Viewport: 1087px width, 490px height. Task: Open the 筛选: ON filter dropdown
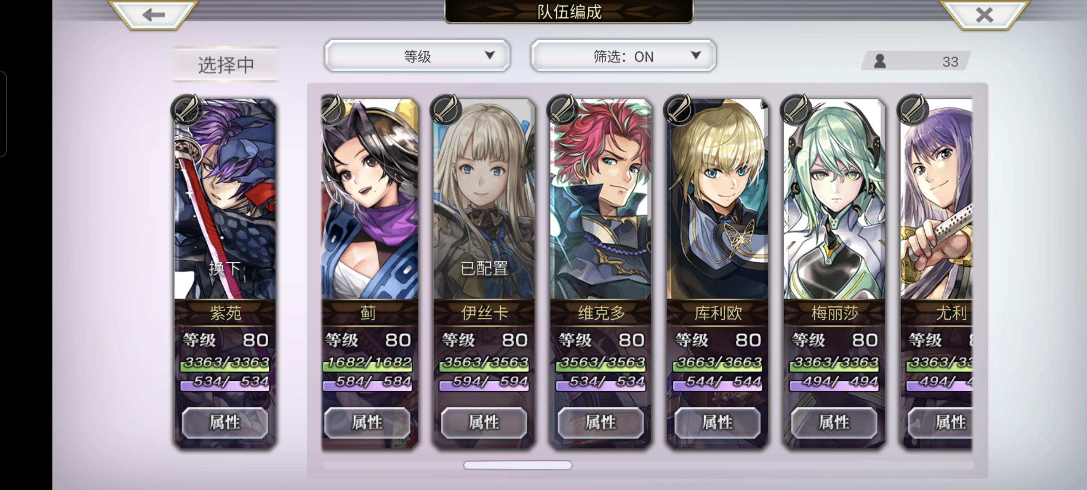(623, 56)
